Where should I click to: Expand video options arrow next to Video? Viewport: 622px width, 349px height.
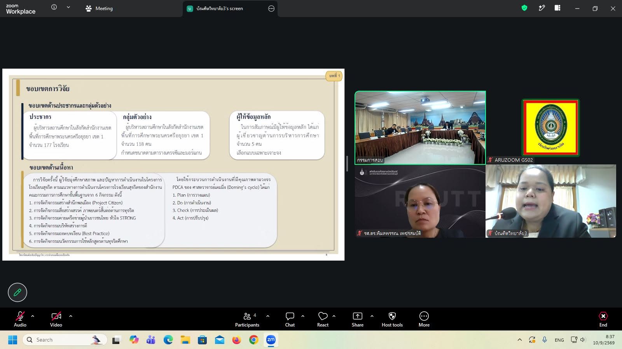pyautogui.click(x=71, y=316)
